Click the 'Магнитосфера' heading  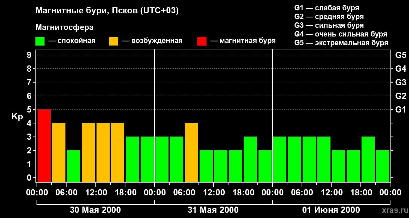pyautogui.click(x=64, y=28)
